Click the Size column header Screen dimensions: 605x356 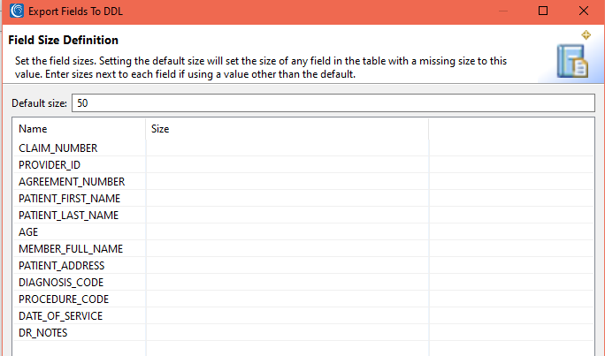click(287, 129)
